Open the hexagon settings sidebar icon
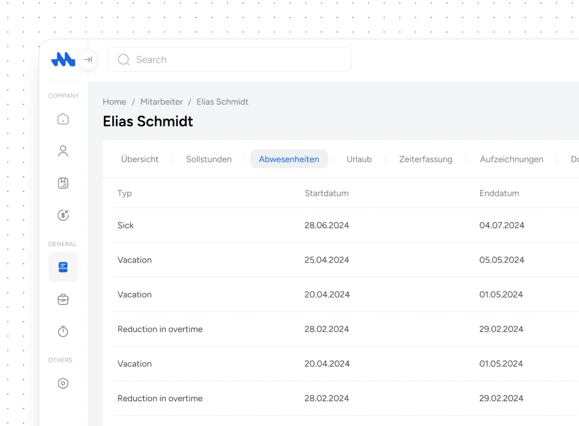Viewport: 579px width, 426px height. point(63,383)
